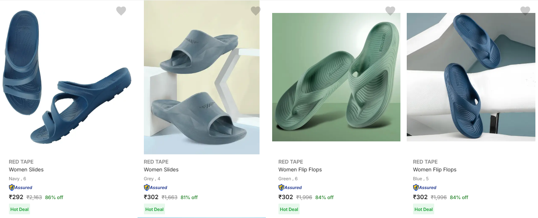The image size is (538, 218).
Task: View the blue flip flops photo
Action: pyautogui.click(x=471, y=77)
